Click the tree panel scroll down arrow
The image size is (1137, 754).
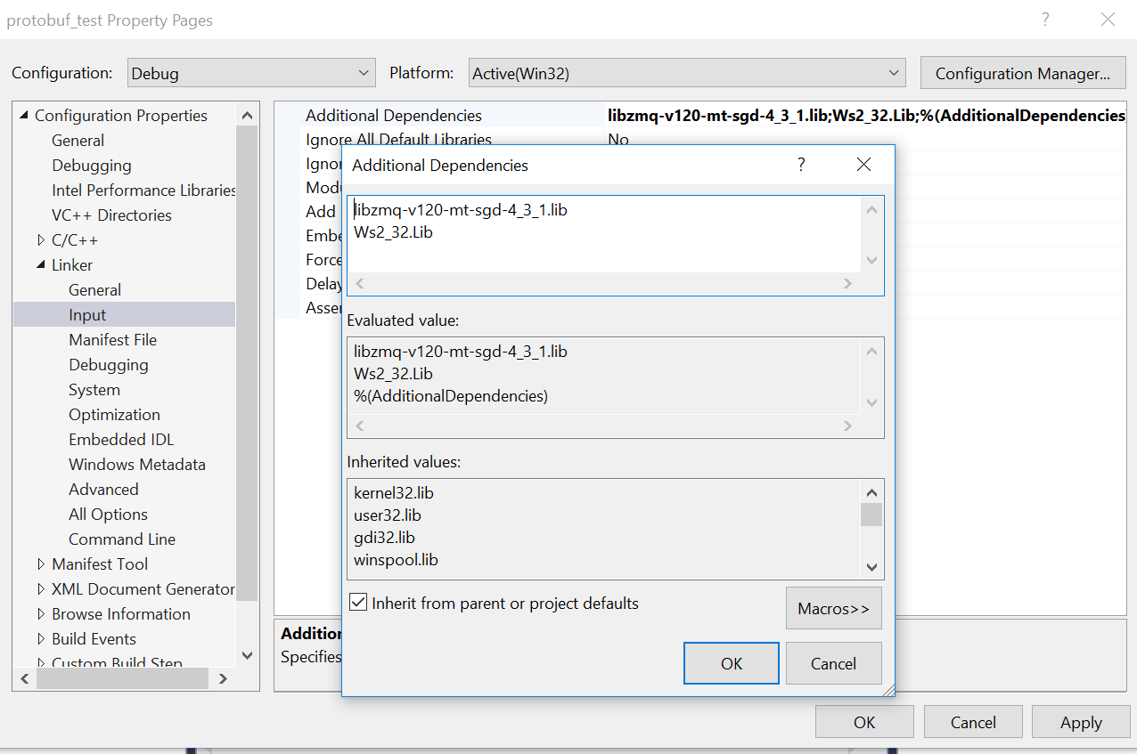[x=247, y=655]
